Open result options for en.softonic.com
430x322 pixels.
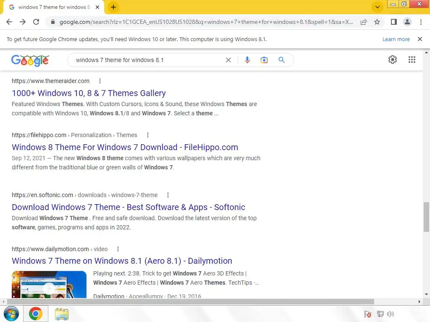(x=168, y=195)
